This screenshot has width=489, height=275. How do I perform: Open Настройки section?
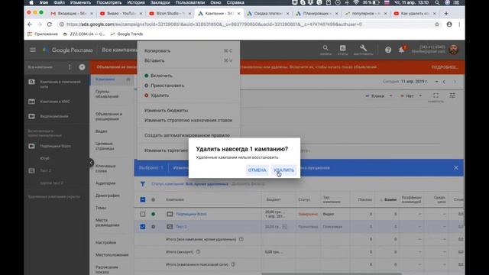(105, 242)
